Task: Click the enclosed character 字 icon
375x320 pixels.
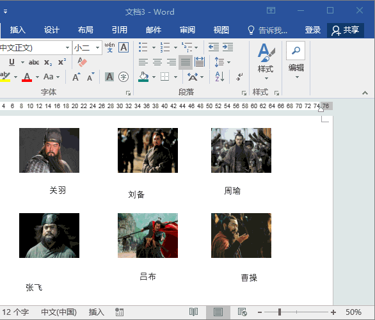Action: tap(124, 77)
